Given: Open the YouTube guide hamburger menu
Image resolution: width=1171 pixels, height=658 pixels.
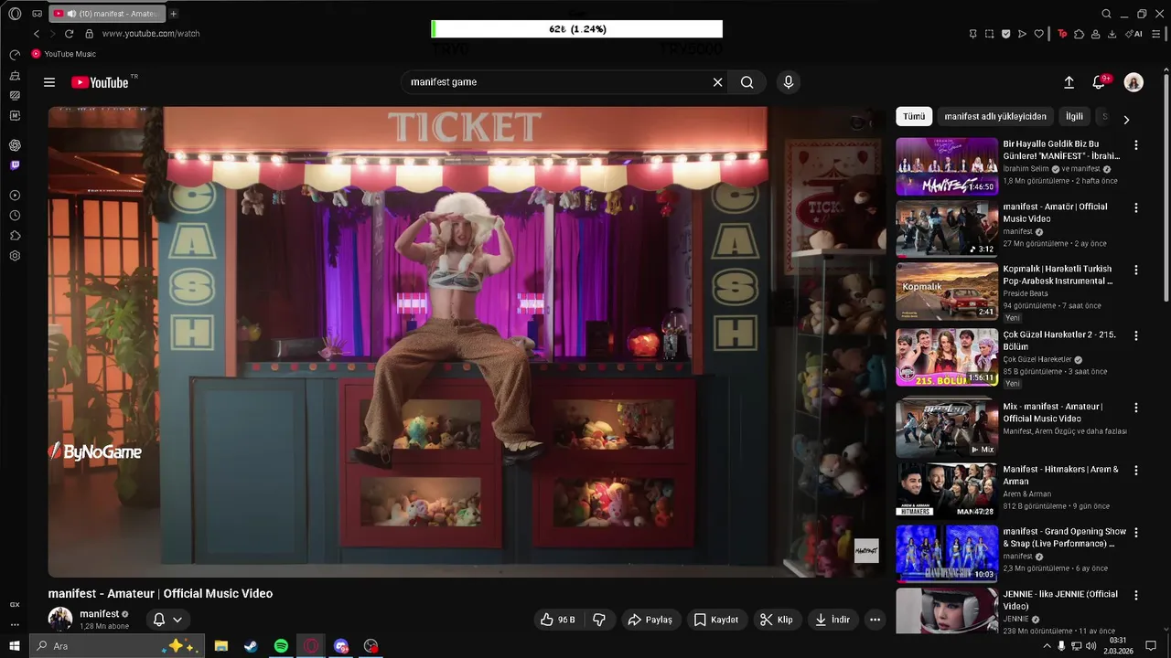Looking at the screenshot, I should (49, 82).
